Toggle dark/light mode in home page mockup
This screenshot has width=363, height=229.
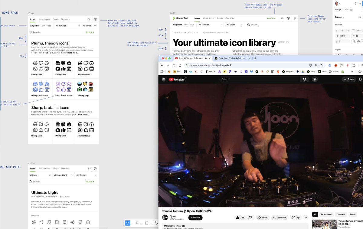click(x=89, y=19)
